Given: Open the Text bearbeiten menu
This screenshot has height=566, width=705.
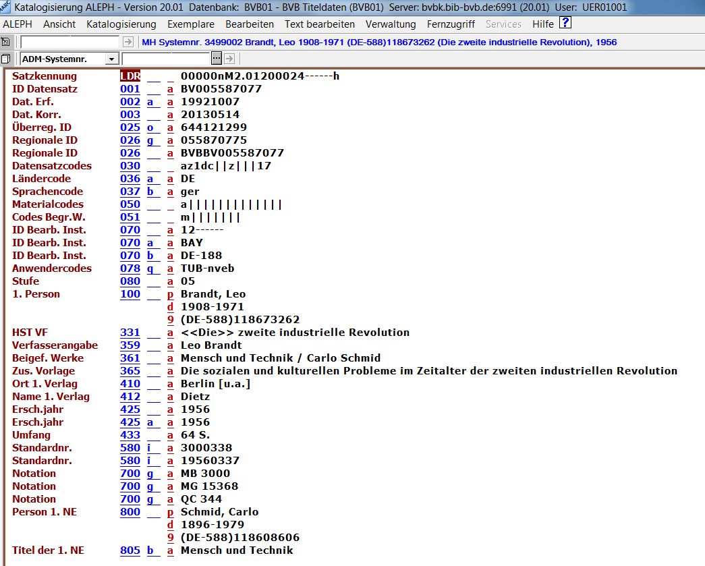Looking at the screenshot, I should point(320,24).
